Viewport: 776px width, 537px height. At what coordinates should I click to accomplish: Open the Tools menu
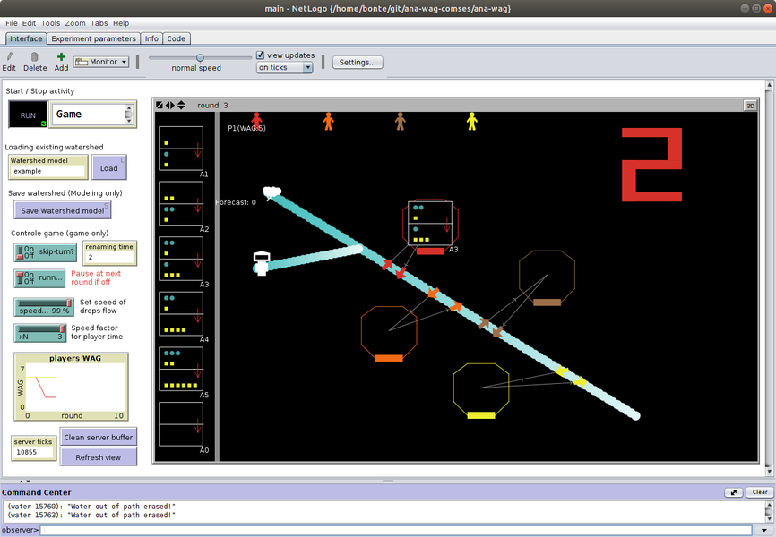[50, 23]
